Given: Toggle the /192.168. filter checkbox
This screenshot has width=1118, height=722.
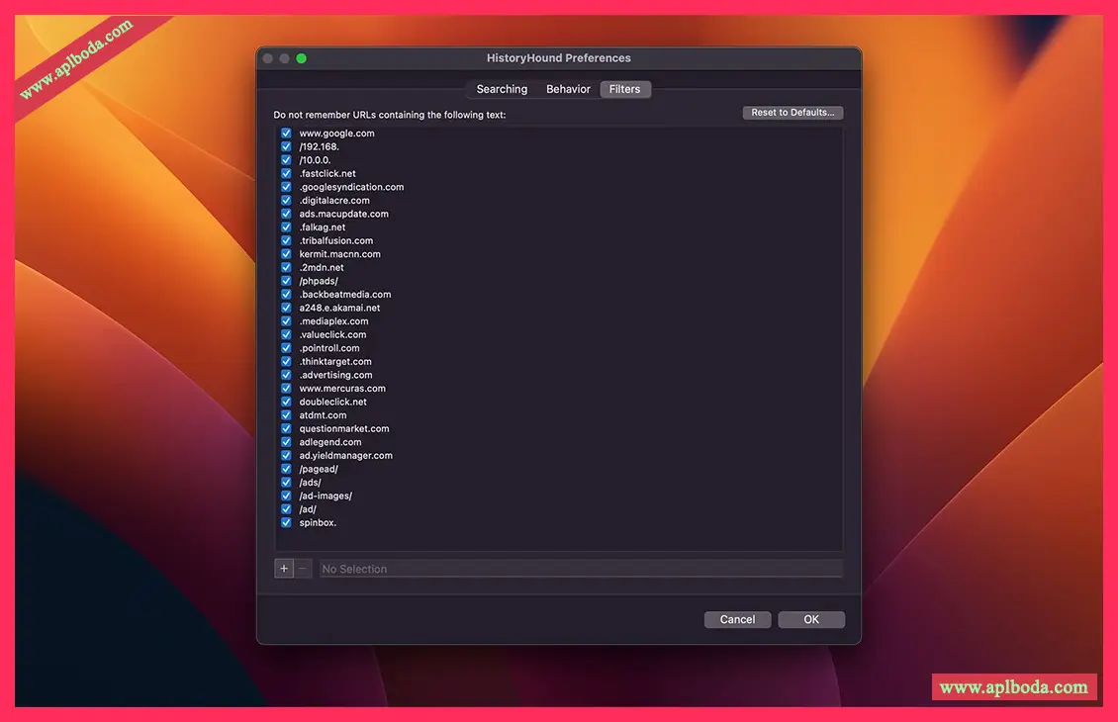Looking at the screenshot, I should (x=286, y=146).
